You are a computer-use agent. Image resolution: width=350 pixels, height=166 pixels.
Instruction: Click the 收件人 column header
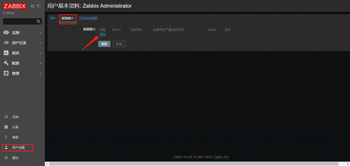click(117, 30)
